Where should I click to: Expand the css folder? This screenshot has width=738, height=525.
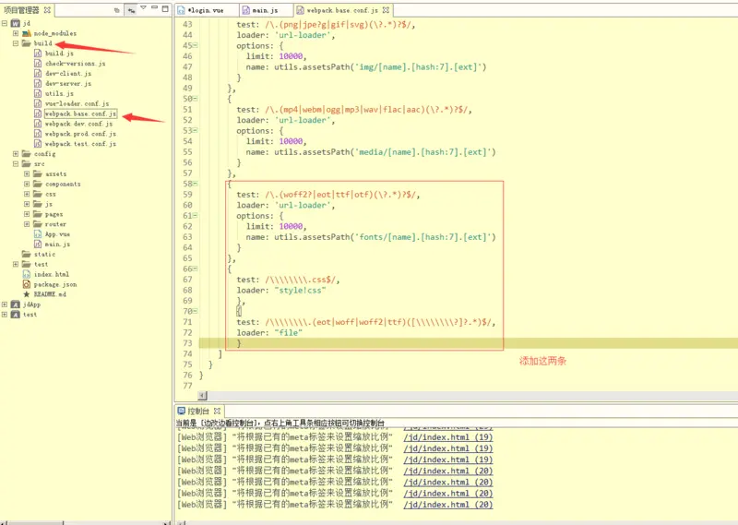[27, 194]
